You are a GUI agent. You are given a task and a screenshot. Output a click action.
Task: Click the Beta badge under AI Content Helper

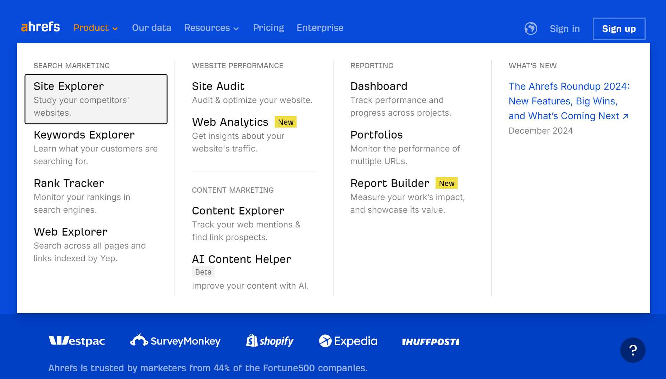[x=203, y=272]
